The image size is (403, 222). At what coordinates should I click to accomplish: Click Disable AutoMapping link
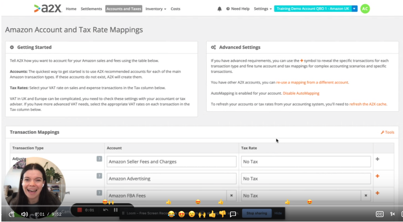coord(301,93)
